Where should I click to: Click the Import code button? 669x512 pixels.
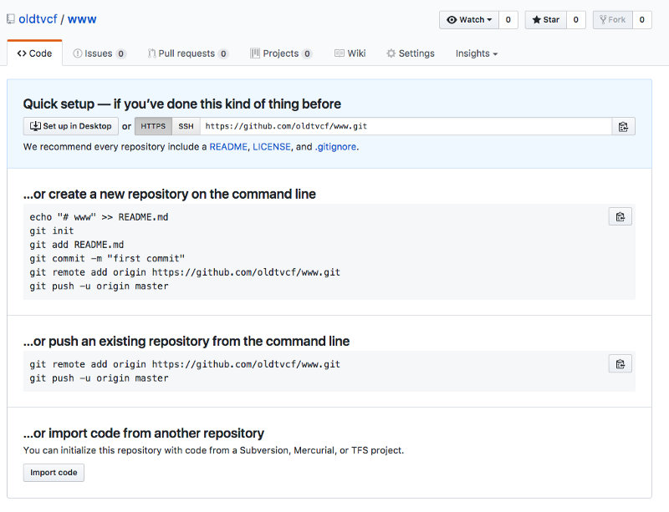[x=54, y=473]
